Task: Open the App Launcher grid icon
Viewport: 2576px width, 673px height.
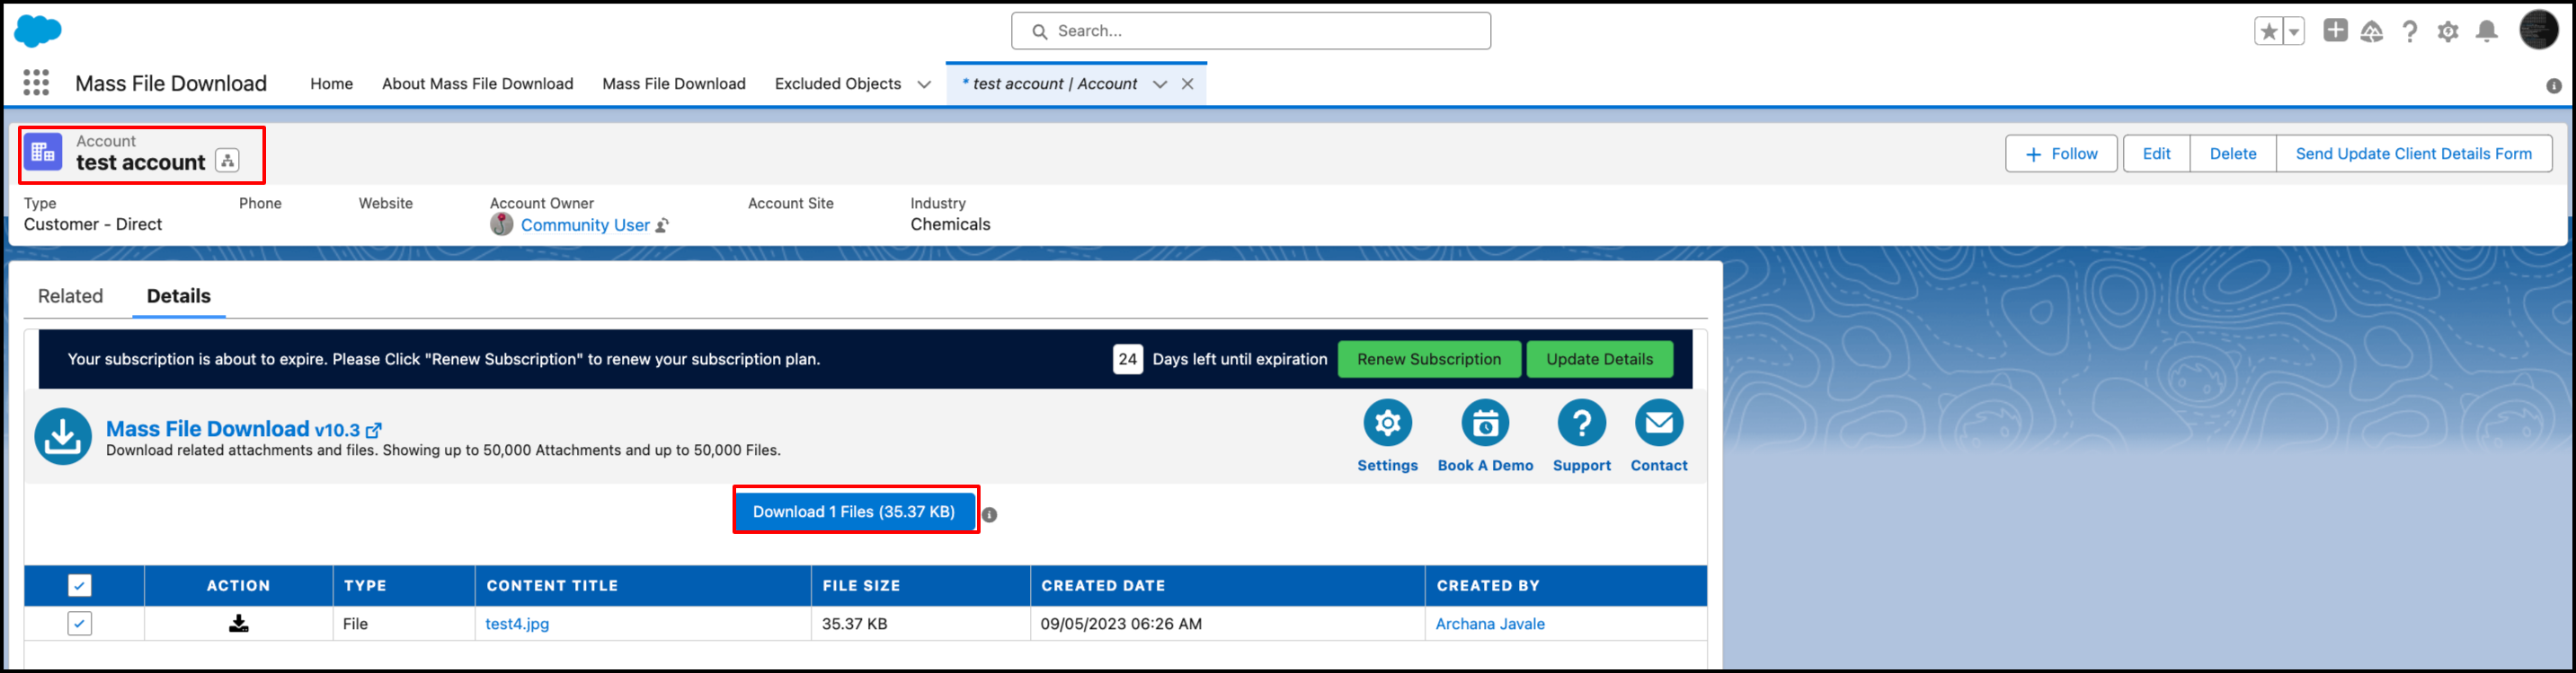Action: [36, 83]
